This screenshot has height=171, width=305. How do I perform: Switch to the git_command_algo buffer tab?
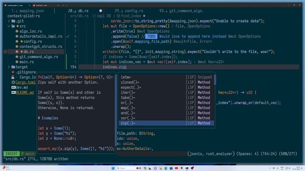[x=182, y=11]
